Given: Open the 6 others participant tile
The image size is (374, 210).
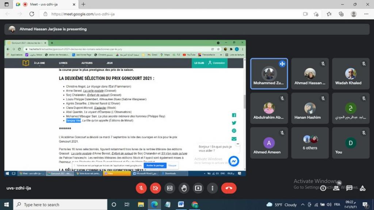Looking at the screenshot, I should [310, 142].
